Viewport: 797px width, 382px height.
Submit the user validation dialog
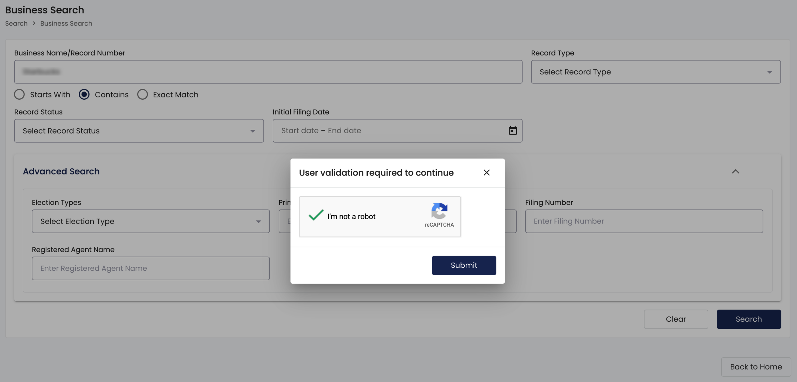(x=464, y=265)
